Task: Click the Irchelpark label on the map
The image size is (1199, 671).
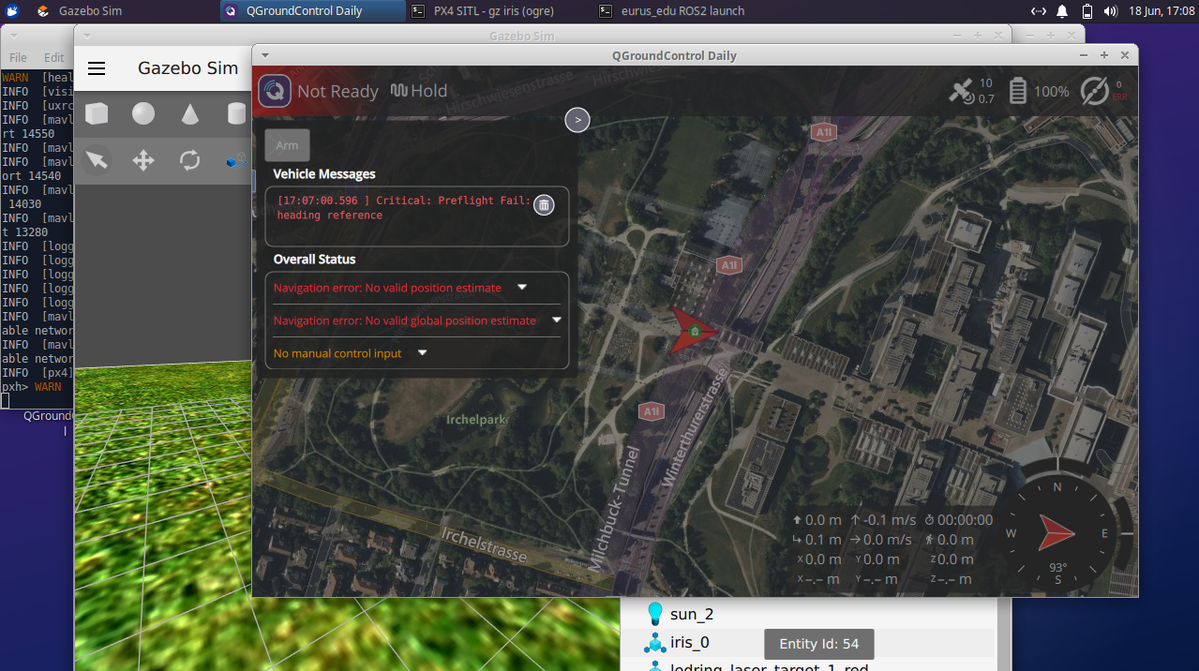Action: pos(476,420)
